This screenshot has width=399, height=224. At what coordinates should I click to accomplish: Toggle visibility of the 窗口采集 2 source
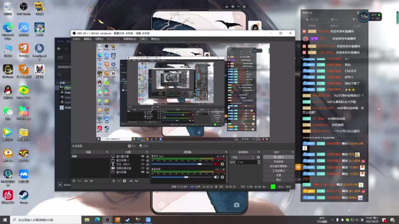point(143,160)
